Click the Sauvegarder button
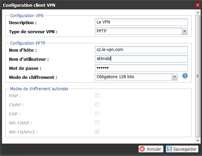Viewport: 202px width, 156px height. [182, 149]
